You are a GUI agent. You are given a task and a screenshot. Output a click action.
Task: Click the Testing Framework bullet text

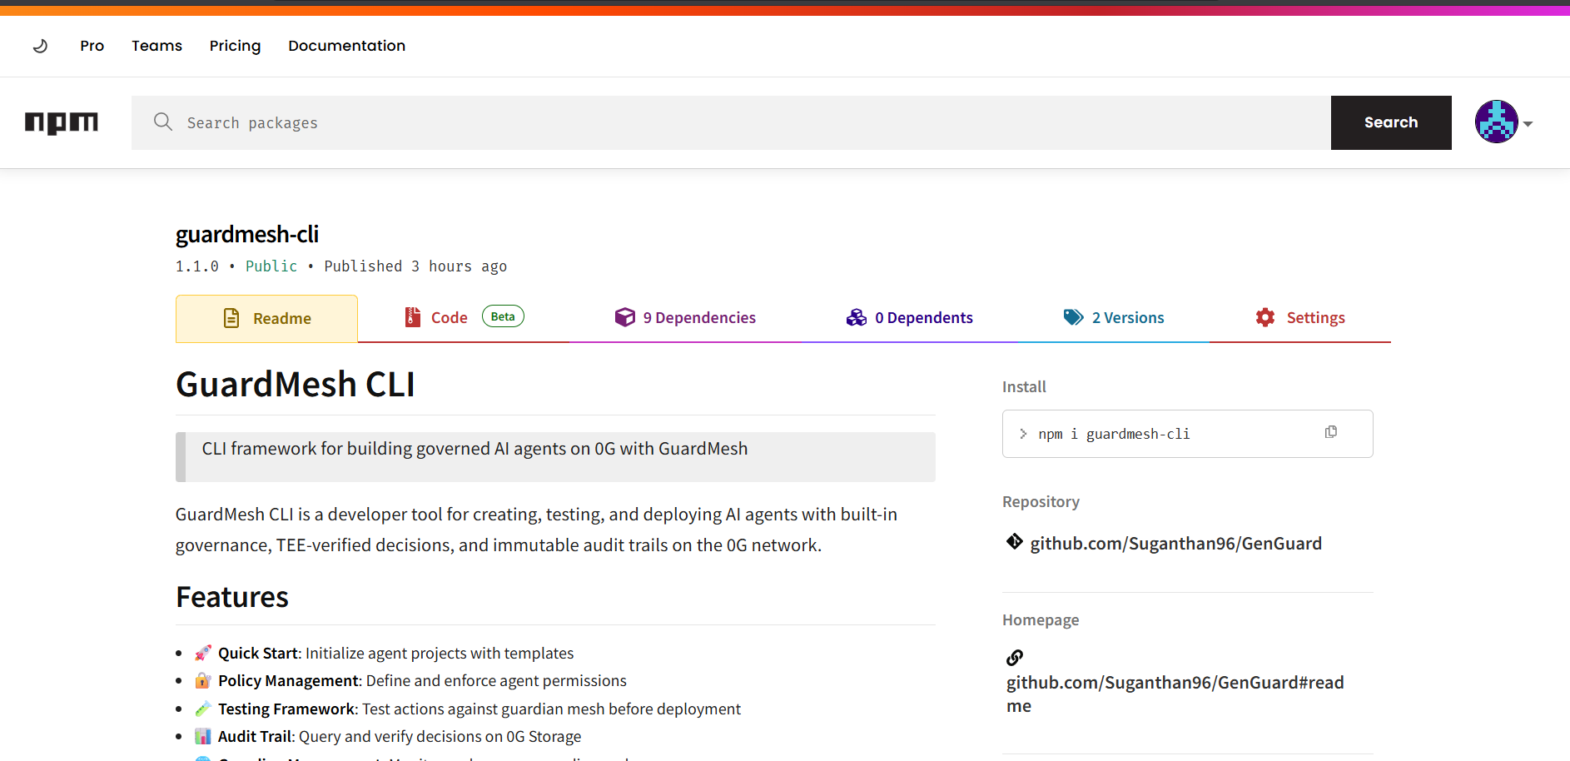(479, 709)
